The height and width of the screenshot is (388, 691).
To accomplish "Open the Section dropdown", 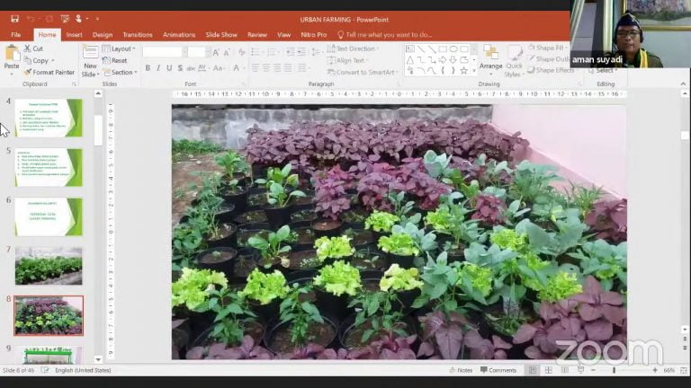I will tap(121, 72).
